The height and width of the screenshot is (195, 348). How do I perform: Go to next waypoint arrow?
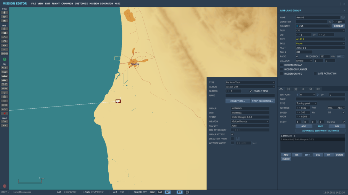click(x=318, y=95)
